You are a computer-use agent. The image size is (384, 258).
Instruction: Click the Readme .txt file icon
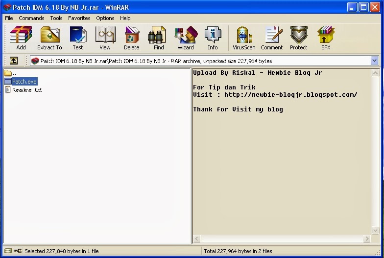[x=8, y=90]
